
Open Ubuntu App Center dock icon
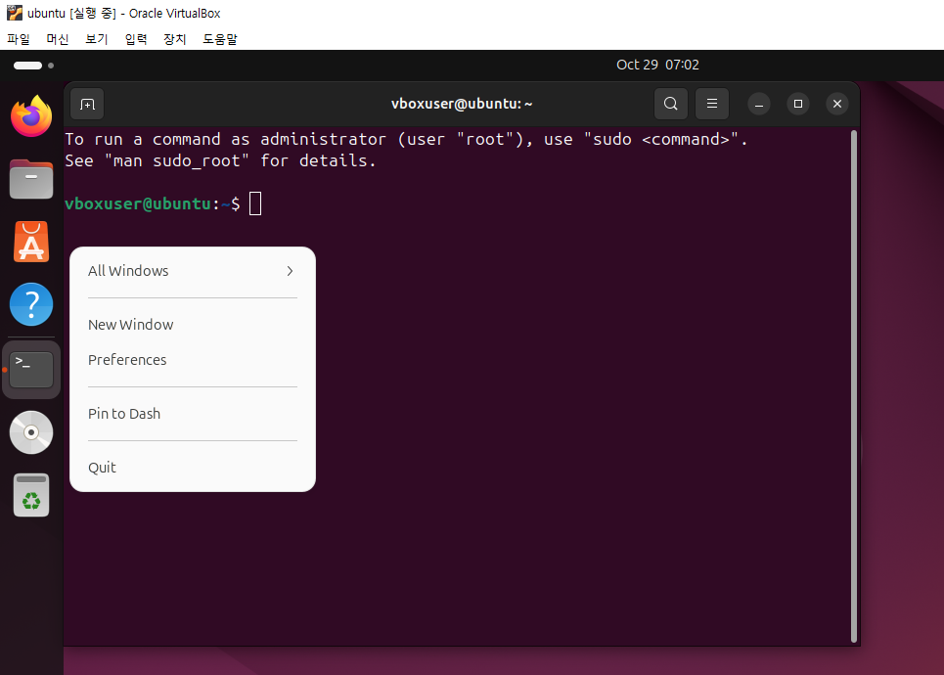[x=31, y=242]
